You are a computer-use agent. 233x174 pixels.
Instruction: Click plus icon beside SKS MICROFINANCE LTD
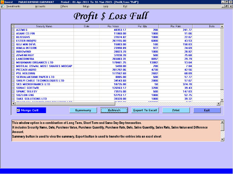pos(13,84)
